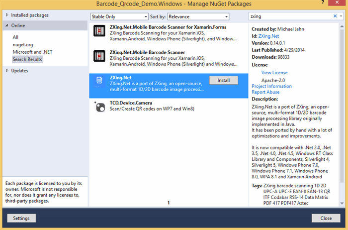Screen dimensions: 348x230
Task: Click the Last Published 4/29/2014 text
Action: [278, 50]
